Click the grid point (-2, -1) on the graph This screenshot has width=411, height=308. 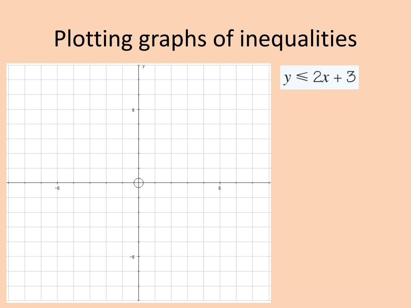point(106,197)
